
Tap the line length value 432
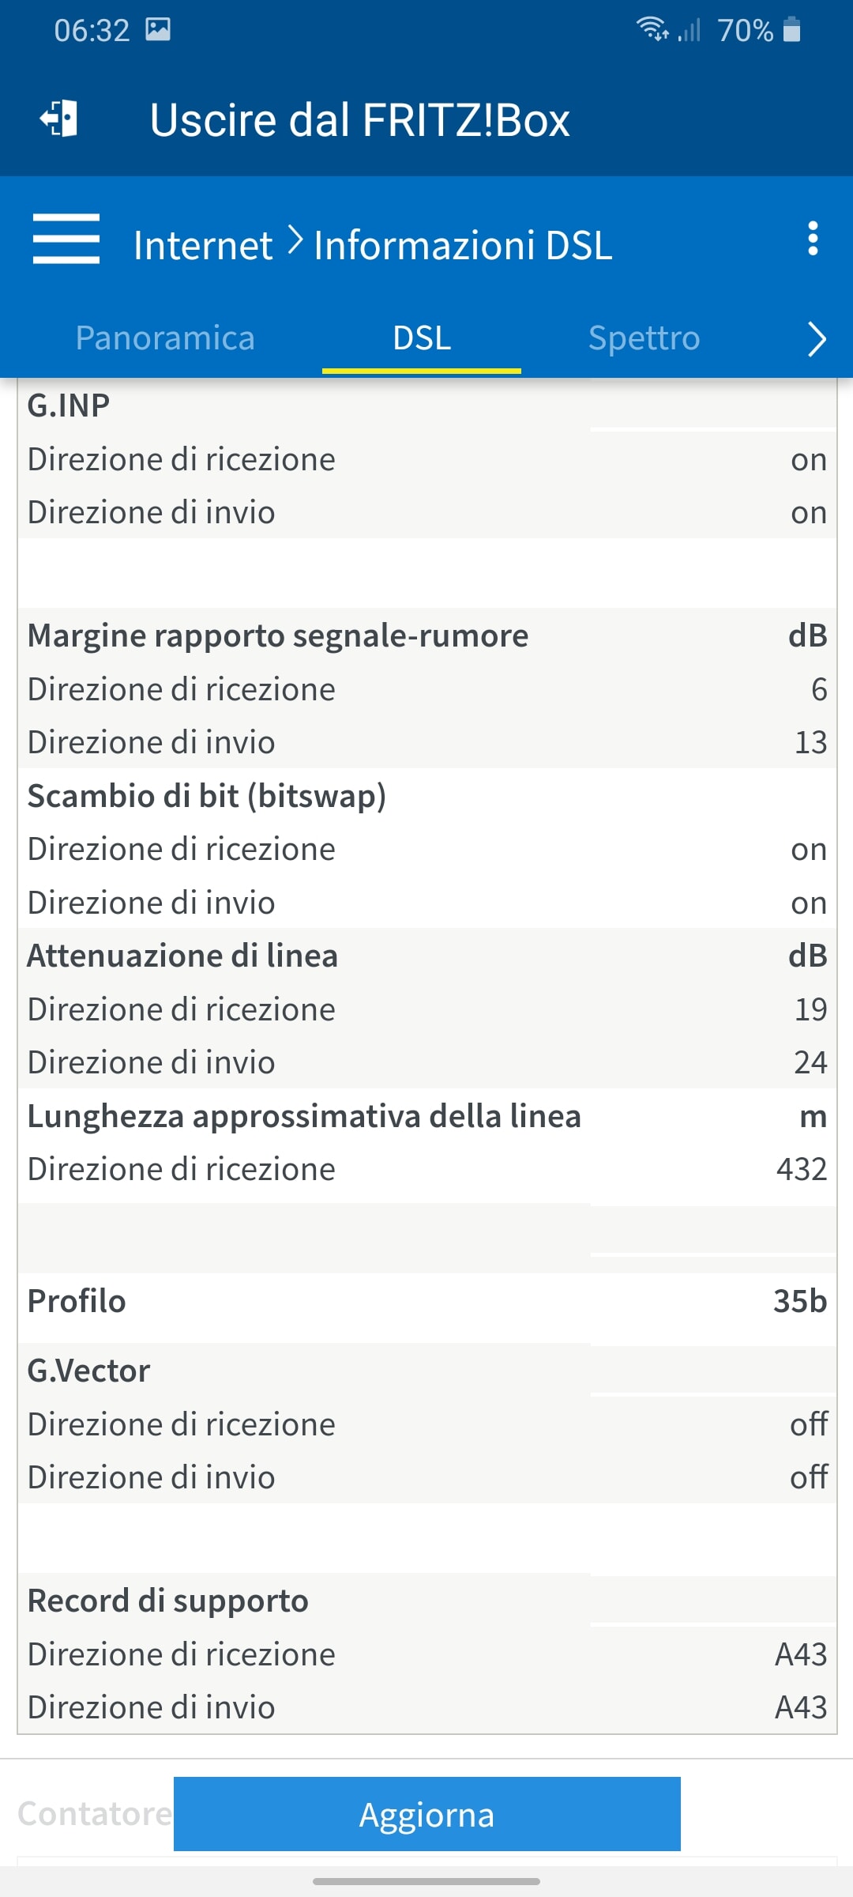[x=801, y=1169]
